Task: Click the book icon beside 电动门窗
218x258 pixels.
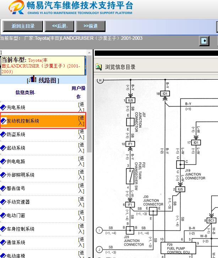Action: (x=3, y=215)
